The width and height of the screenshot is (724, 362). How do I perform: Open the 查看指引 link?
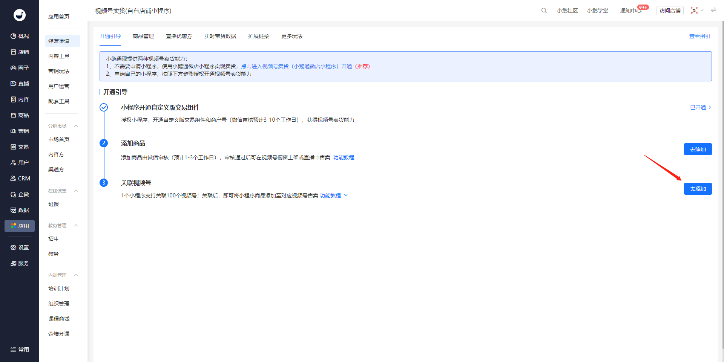[x=700, y=36]
